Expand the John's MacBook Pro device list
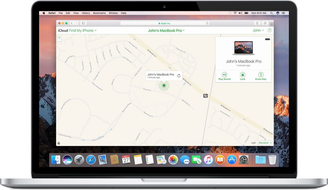The image size is (328, 190). tap(184, 30)
